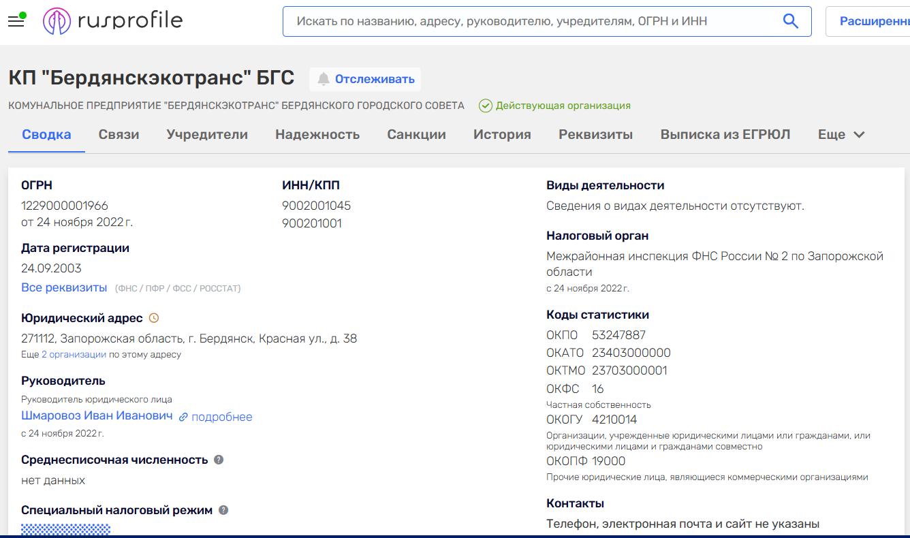Switch to the Связи tab

(119, 135)
